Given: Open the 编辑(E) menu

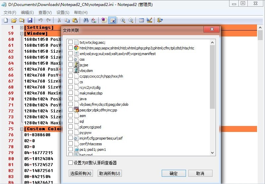Looking at the screenshot, I should [27, 13].
